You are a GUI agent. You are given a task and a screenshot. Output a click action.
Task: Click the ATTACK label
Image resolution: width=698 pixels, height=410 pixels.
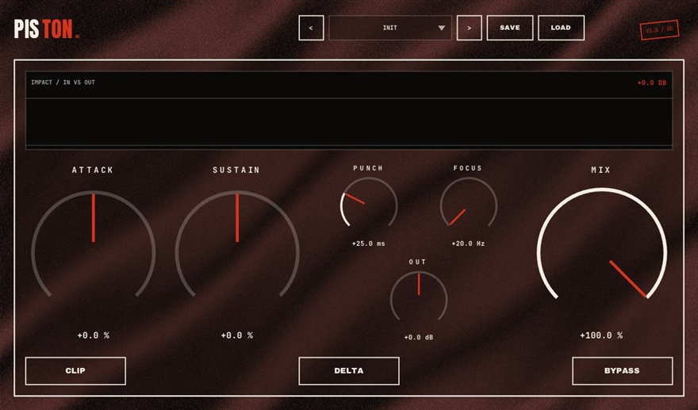tap(93, 170)
